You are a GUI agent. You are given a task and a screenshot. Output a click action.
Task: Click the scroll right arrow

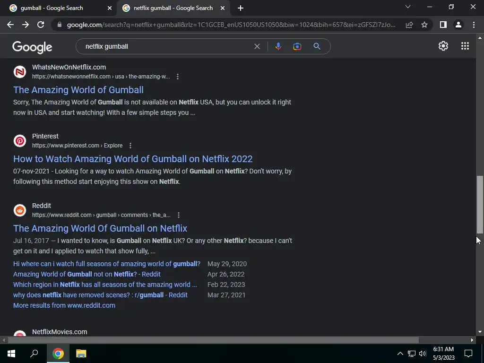tap(472, 340)
